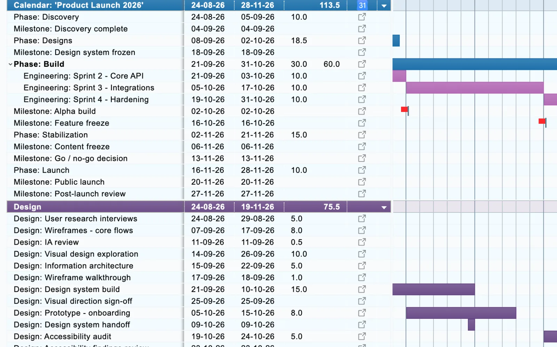Select row 'Design: IA review'
The width and height of the screenshot is (557, 347).
point(199,242)
